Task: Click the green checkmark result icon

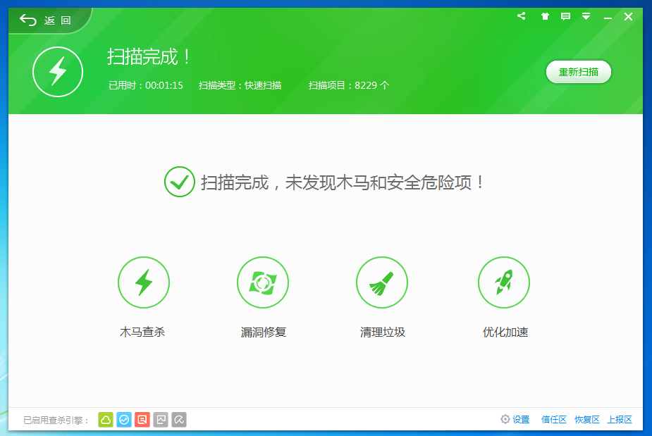Action: 179,182
